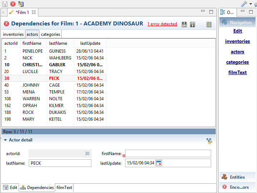
Task: Open the wrench toolbar dropdown arrow
Action: pos(251,4)
